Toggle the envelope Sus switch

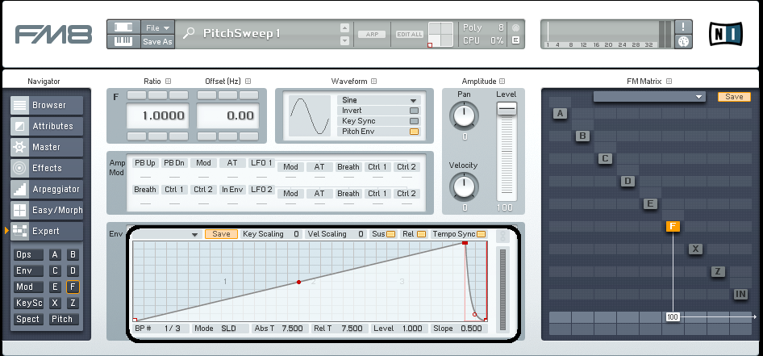390,234
